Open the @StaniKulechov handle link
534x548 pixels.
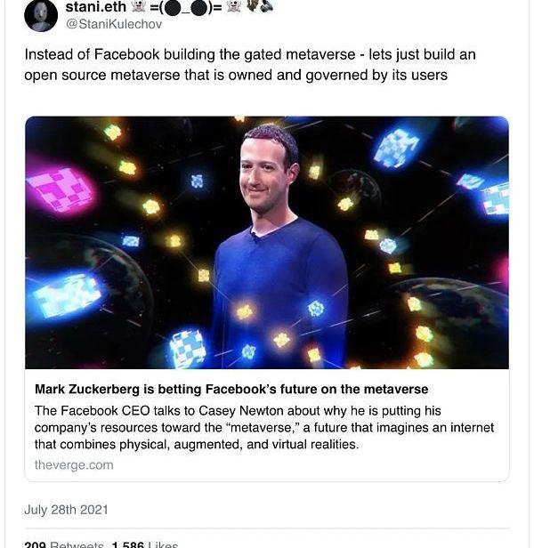[114, 24]
